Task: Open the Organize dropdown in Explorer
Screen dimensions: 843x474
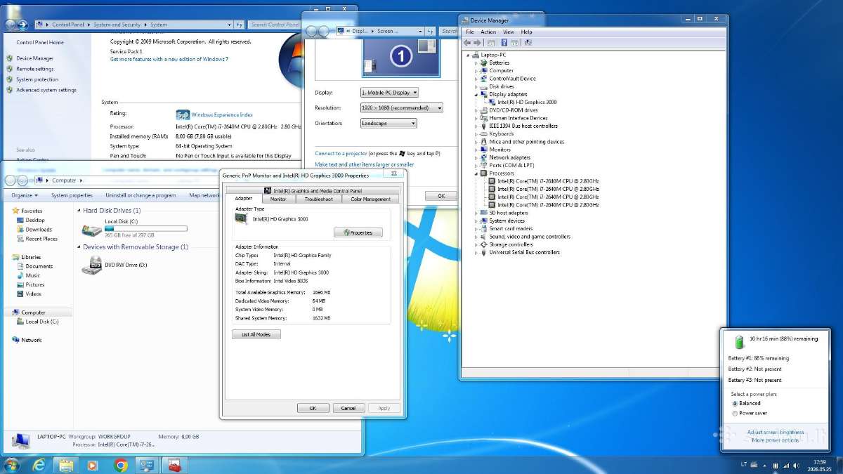Action: tap(23, 195)
